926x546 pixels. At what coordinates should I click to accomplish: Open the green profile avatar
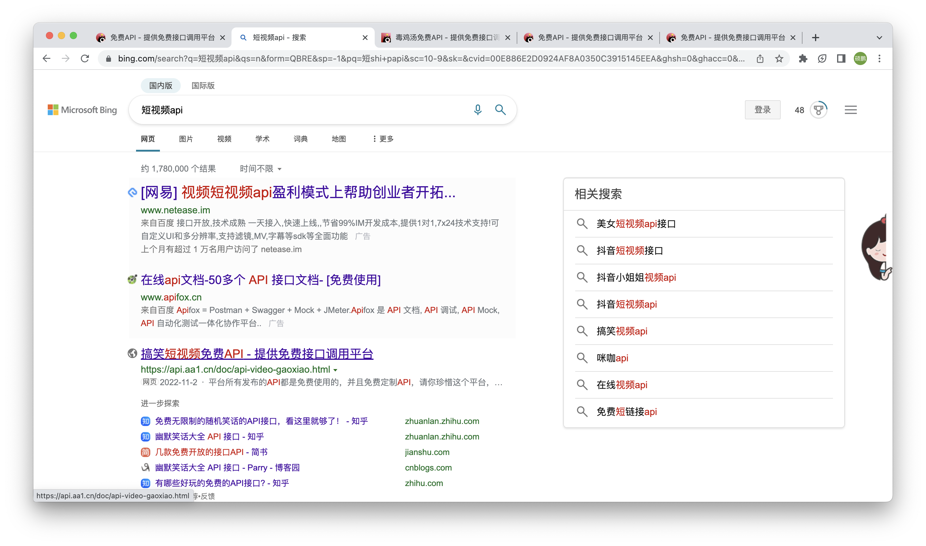click(x=860, y=58)
